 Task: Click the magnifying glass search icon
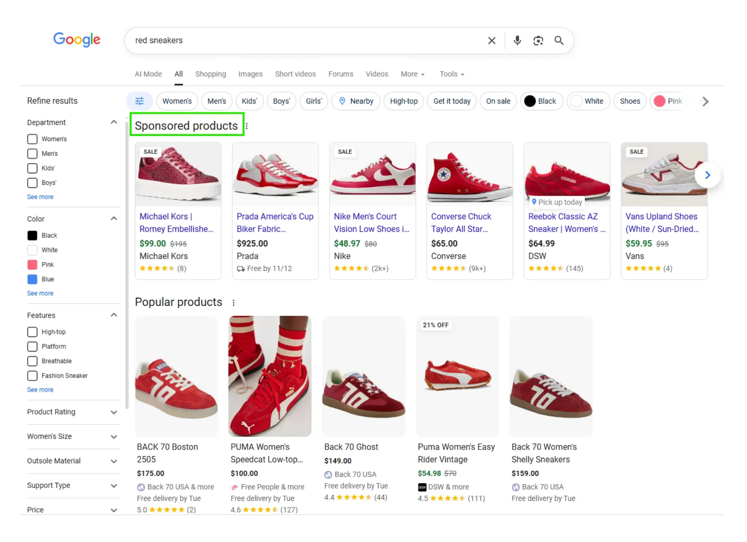559,40
